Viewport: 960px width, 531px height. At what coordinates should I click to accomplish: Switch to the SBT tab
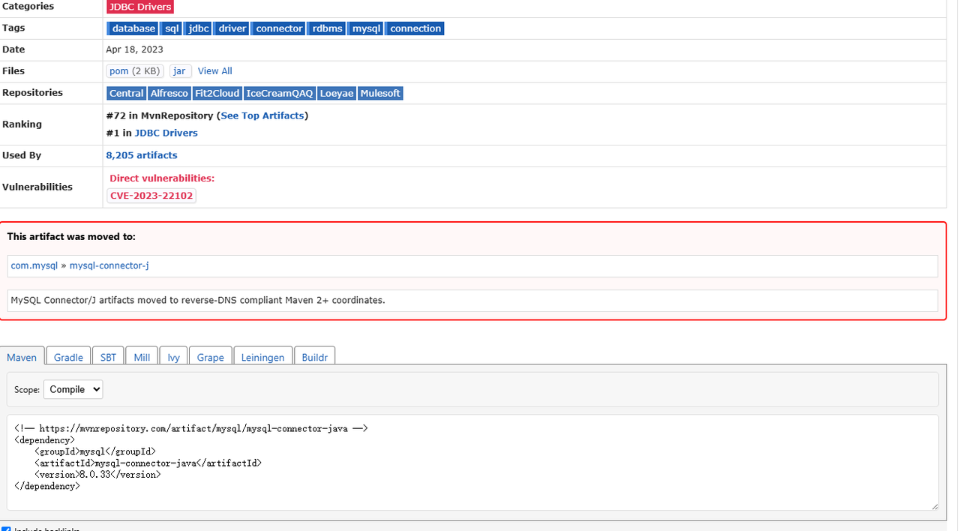[108, 357]
